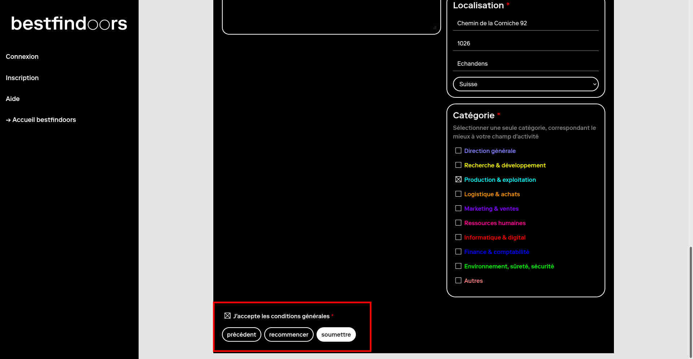Select the Direction générale label text
Screen dimensions: 693x359
coord(490,151)
